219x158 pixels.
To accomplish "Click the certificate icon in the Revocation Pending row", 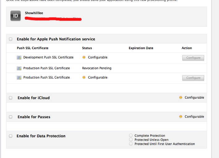I will tap(19, 68).
